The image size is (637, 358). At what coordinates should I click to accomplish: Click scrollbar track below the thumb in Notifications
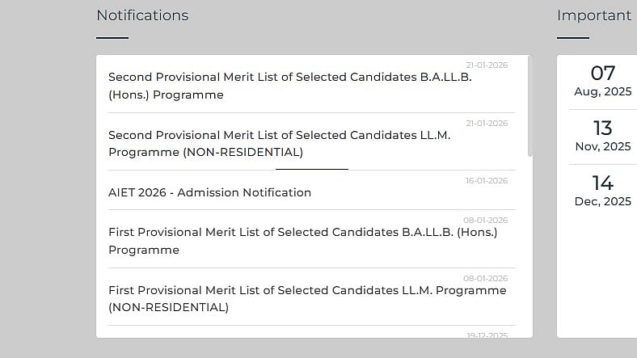(x=530, y=242)
